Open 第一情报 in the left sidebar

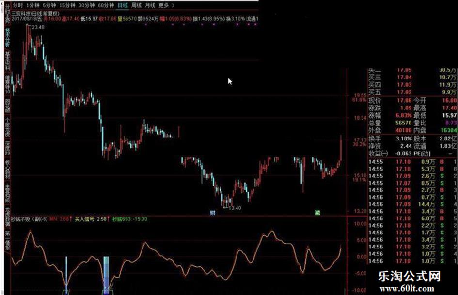coord(7,240)
